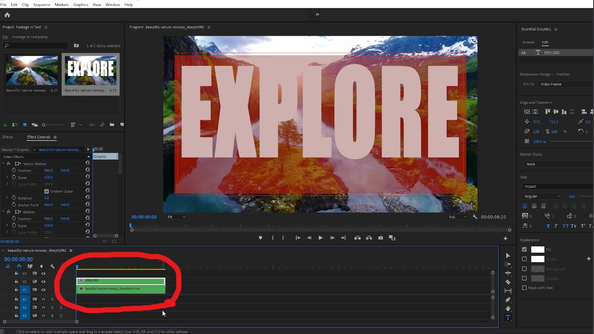Open program monitor settings wrench
This screenshot has width=594, height=334.
point(475,217)
